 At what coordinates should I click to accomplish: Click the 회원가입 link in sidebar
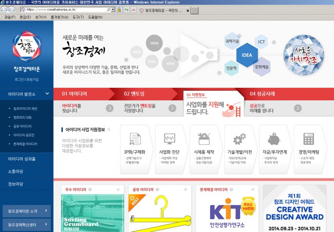tap(33, 78)
